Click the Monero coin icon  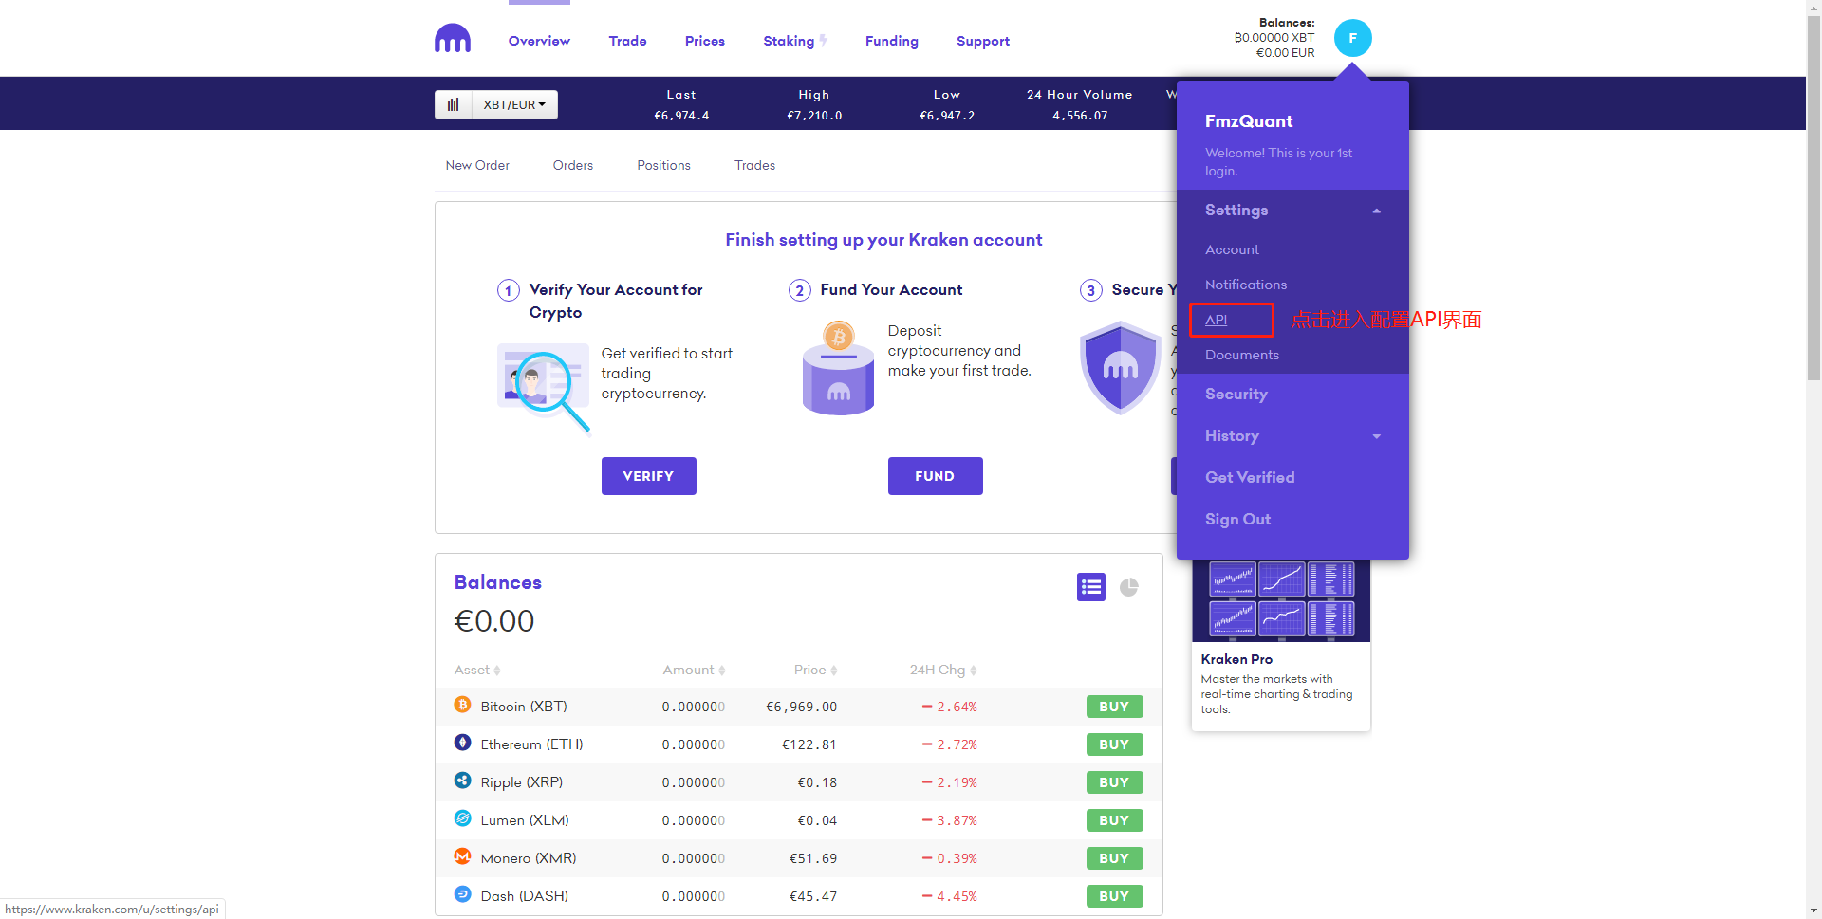pyautogui.click(x=462, y=856)
